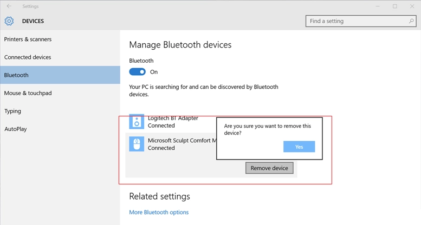This screenshot has height=225, width=421.
Task: Turn off the Bluetooth toggle
Action: pos(138,72)
